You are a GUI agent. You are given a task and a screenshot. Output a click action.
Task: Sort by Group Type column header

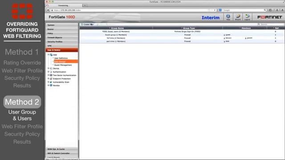(188, 28)
